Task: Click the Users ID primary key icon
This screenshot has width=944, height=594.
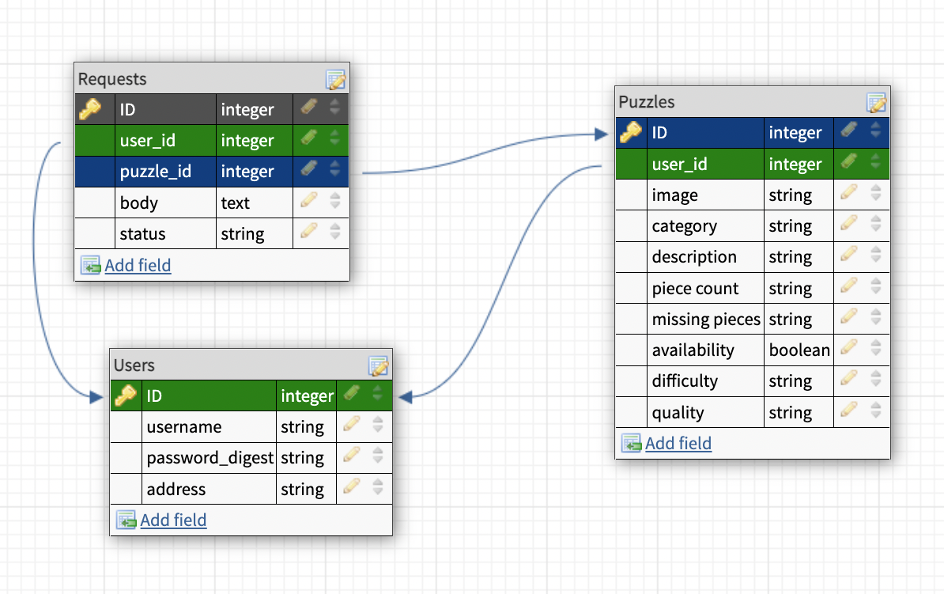Action: 126,395
